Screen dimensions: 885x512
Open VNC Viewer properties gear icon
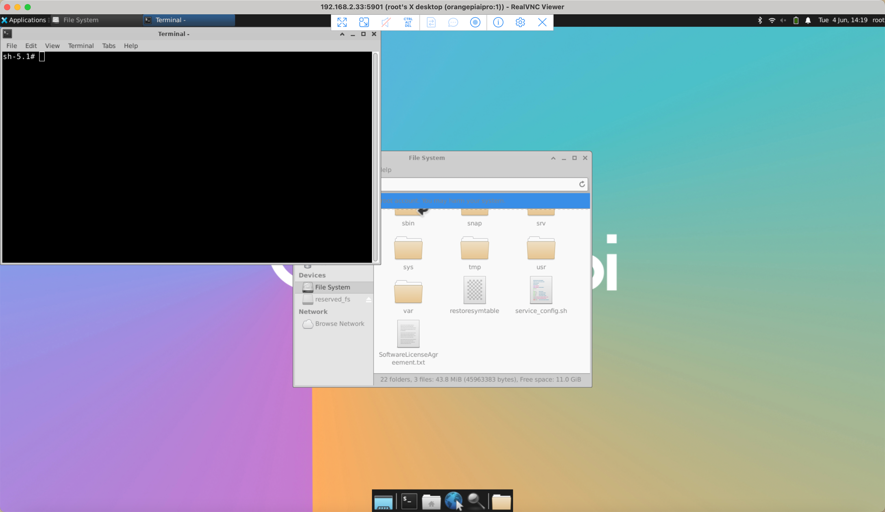pos(520,22)
